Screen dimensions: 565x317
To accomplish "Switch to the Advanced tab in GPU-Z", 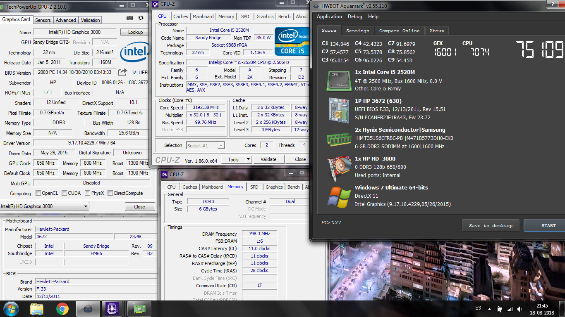I will (x=66, y=20).
